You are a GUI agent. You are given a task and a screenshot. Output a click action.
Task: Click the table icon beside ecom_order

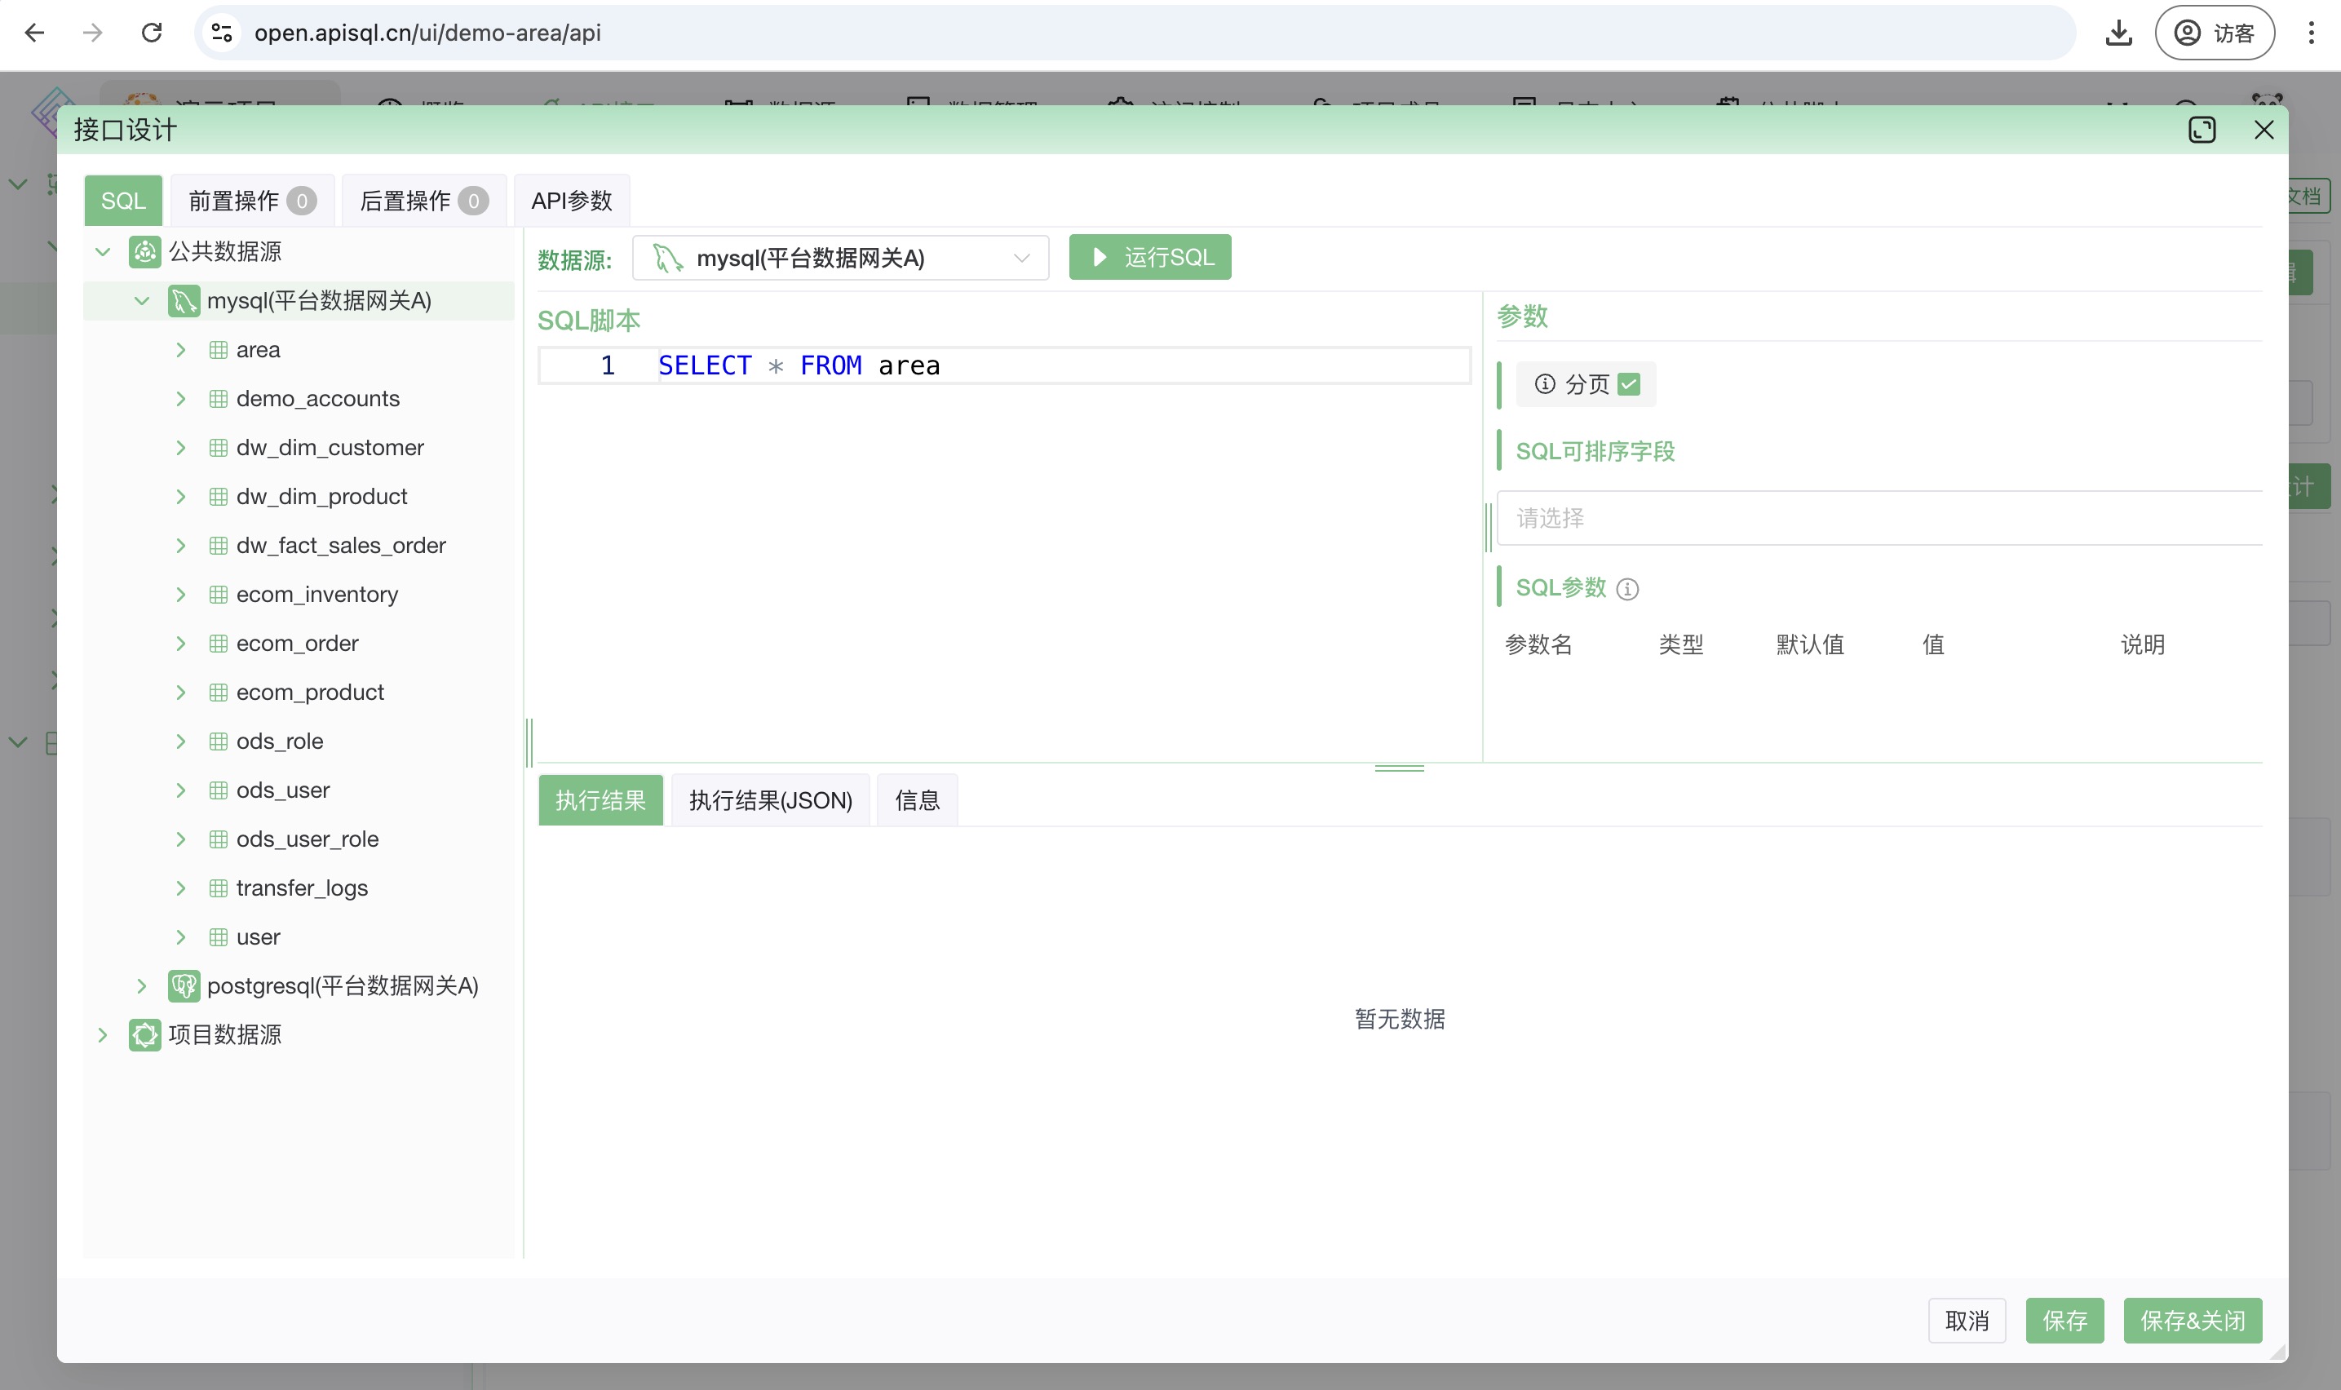[218, 644]
